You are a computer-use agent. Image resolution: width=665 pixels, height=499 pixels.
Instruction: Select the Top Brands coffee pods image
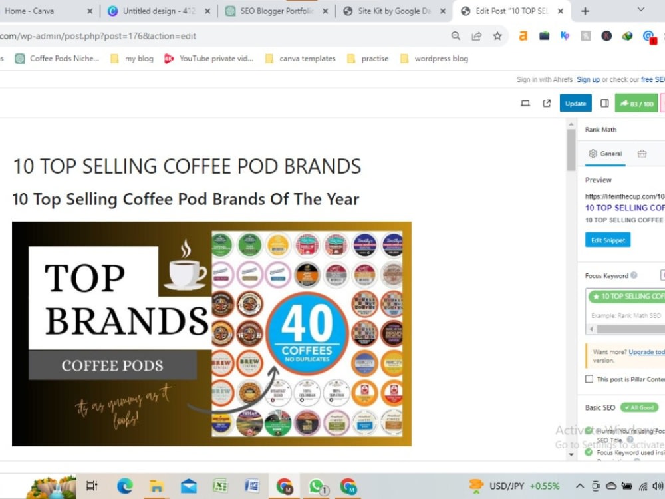(211, 334)
